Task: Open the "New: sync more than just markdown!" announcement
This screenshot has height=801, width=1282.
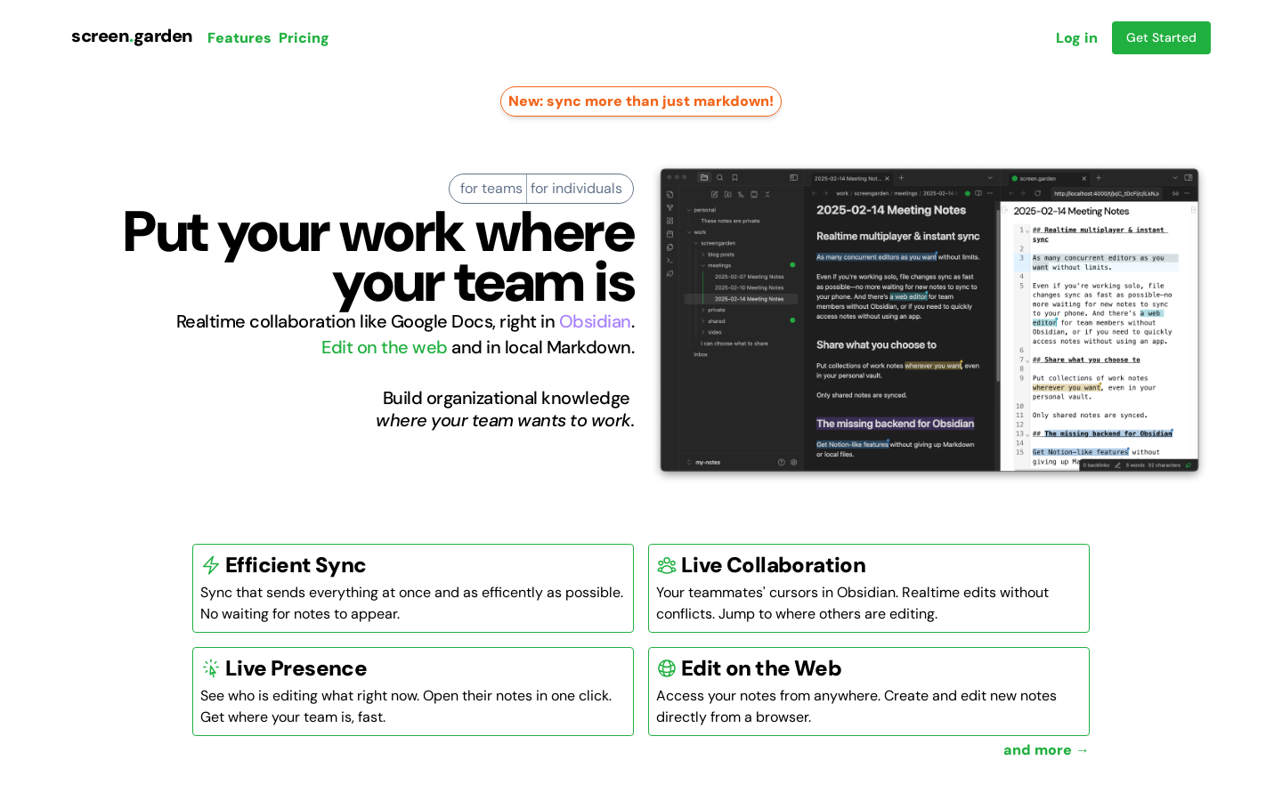Action: [x=641, y=101]
